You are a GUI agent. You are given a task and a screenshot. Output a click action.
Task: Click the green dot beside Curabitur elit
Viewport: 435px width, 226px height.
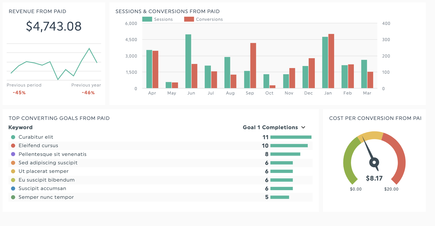coord(13,137)
